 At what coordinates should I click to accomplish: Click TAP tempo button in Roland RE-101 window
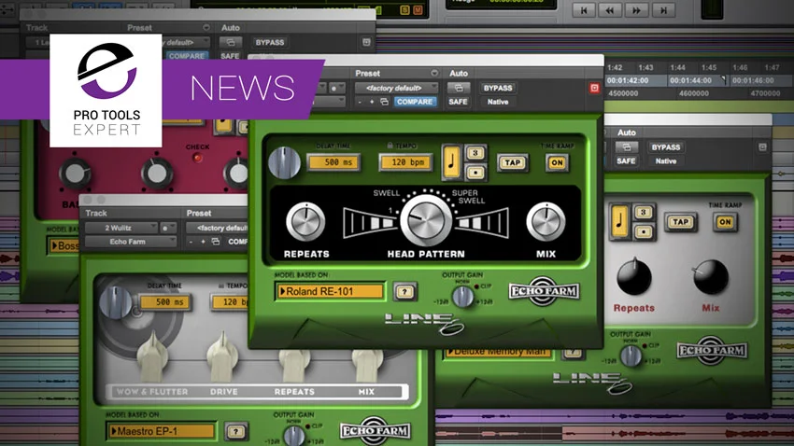click(x=513, y=163)
